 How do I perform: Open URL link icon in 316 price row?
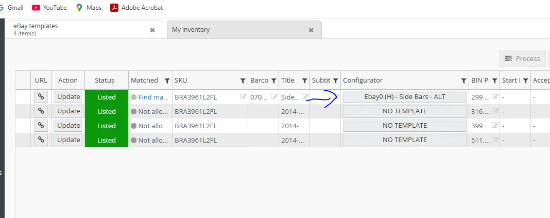(41, 111)
